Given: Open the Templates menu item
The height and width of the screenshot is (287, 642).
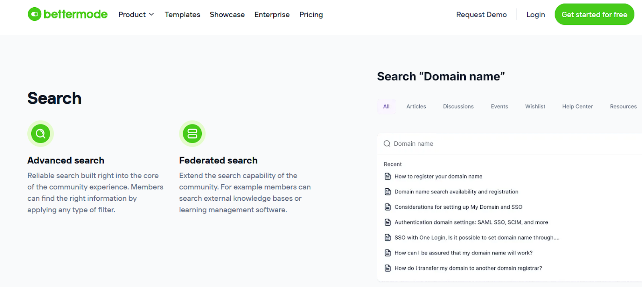Looking at the screenshot, I should coord(182,14).
